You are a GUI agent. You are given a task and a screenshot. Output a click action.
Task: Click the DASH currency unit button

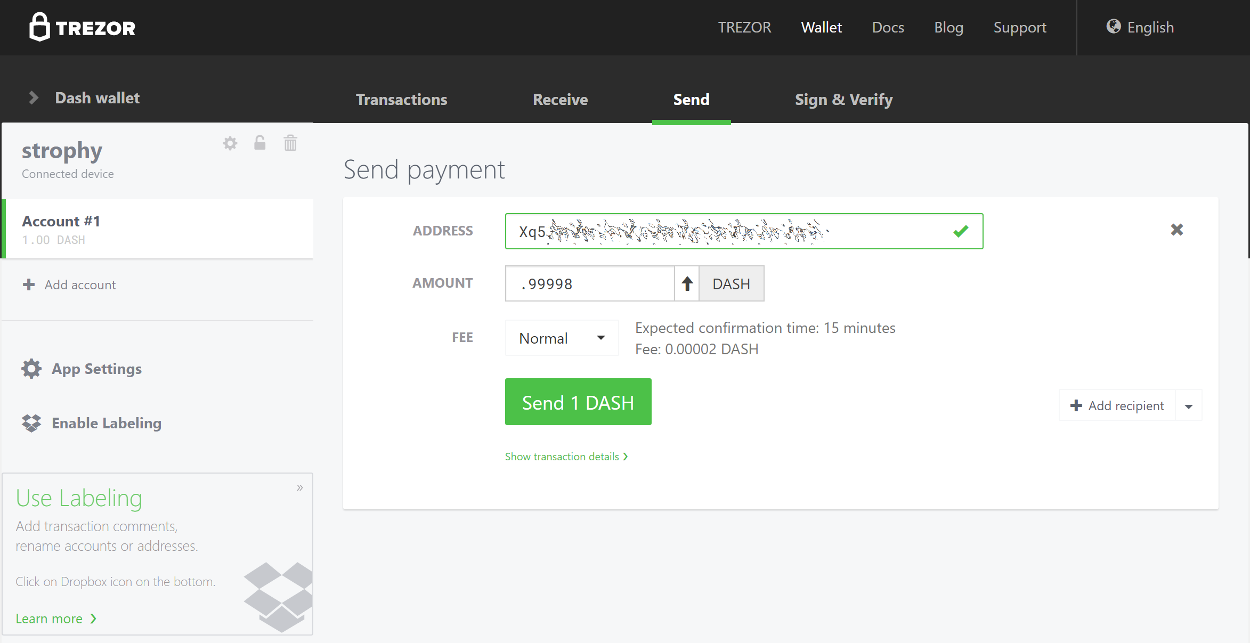[731, 284]
